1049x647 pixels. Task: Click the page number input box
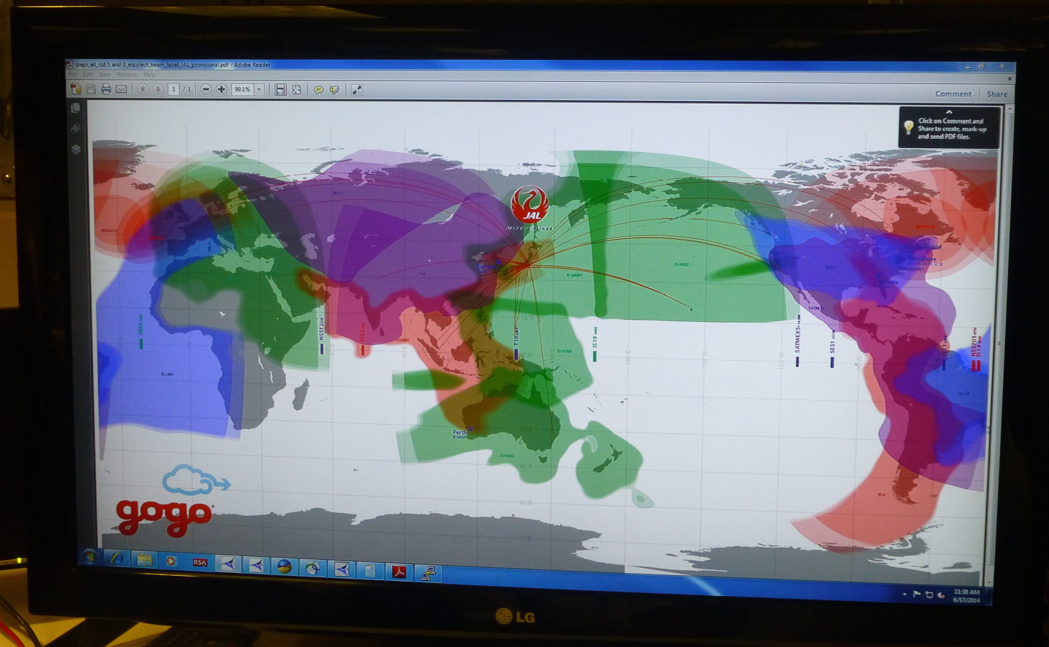(173, 89)
